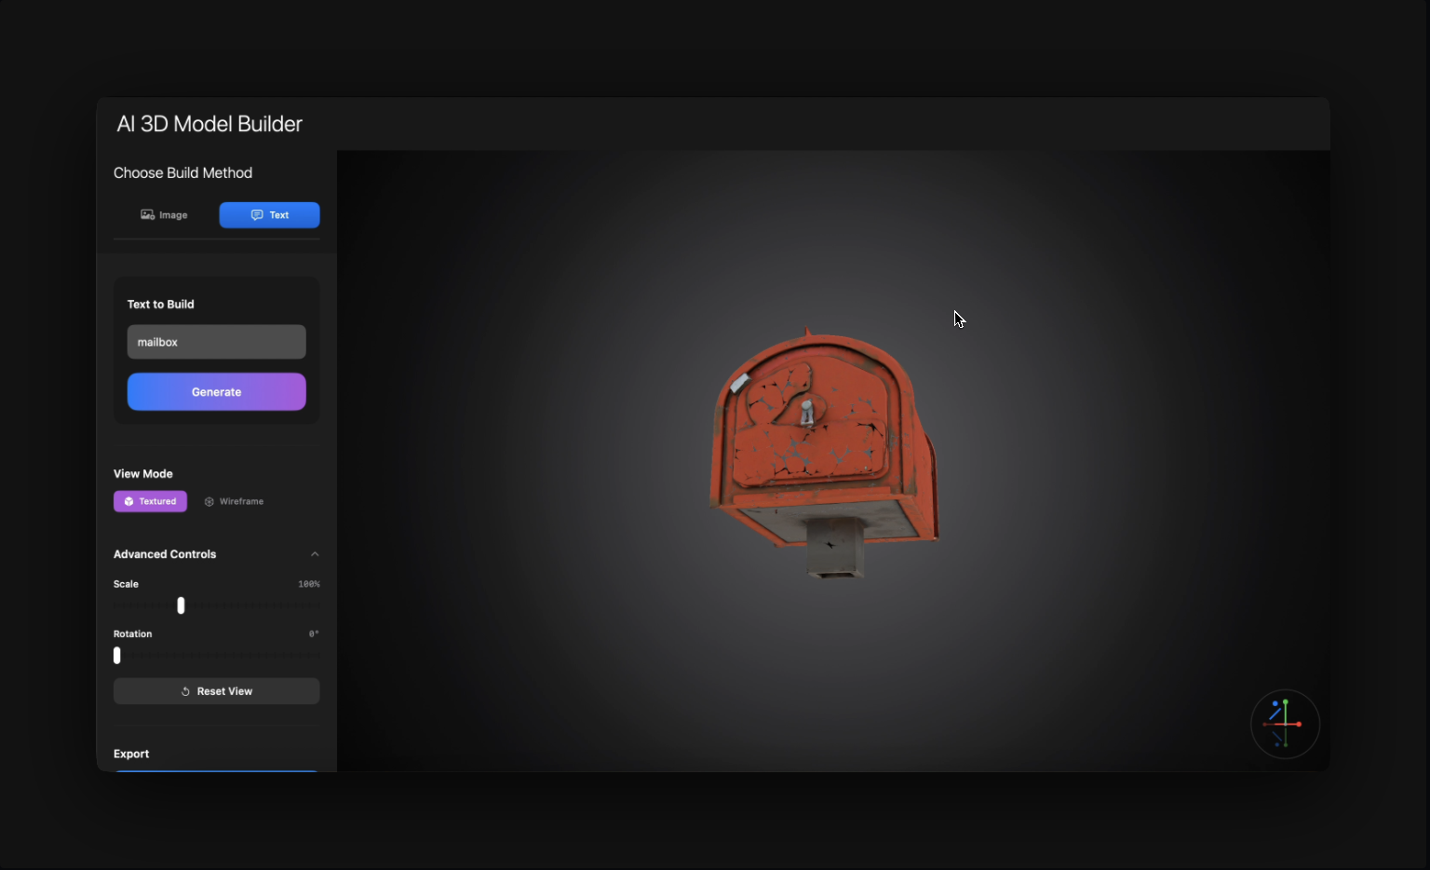
Task: Click the bright red X-axis gizmo handle
Action: pyautogui.click(x=1299, y=724)
